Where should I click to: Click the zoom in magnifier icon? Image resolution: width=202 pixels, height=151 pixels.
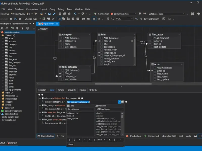[x=137, y=19]
